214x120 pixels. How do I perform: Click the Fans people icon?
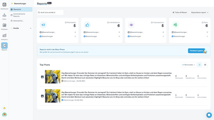click(x=175, y=25)
